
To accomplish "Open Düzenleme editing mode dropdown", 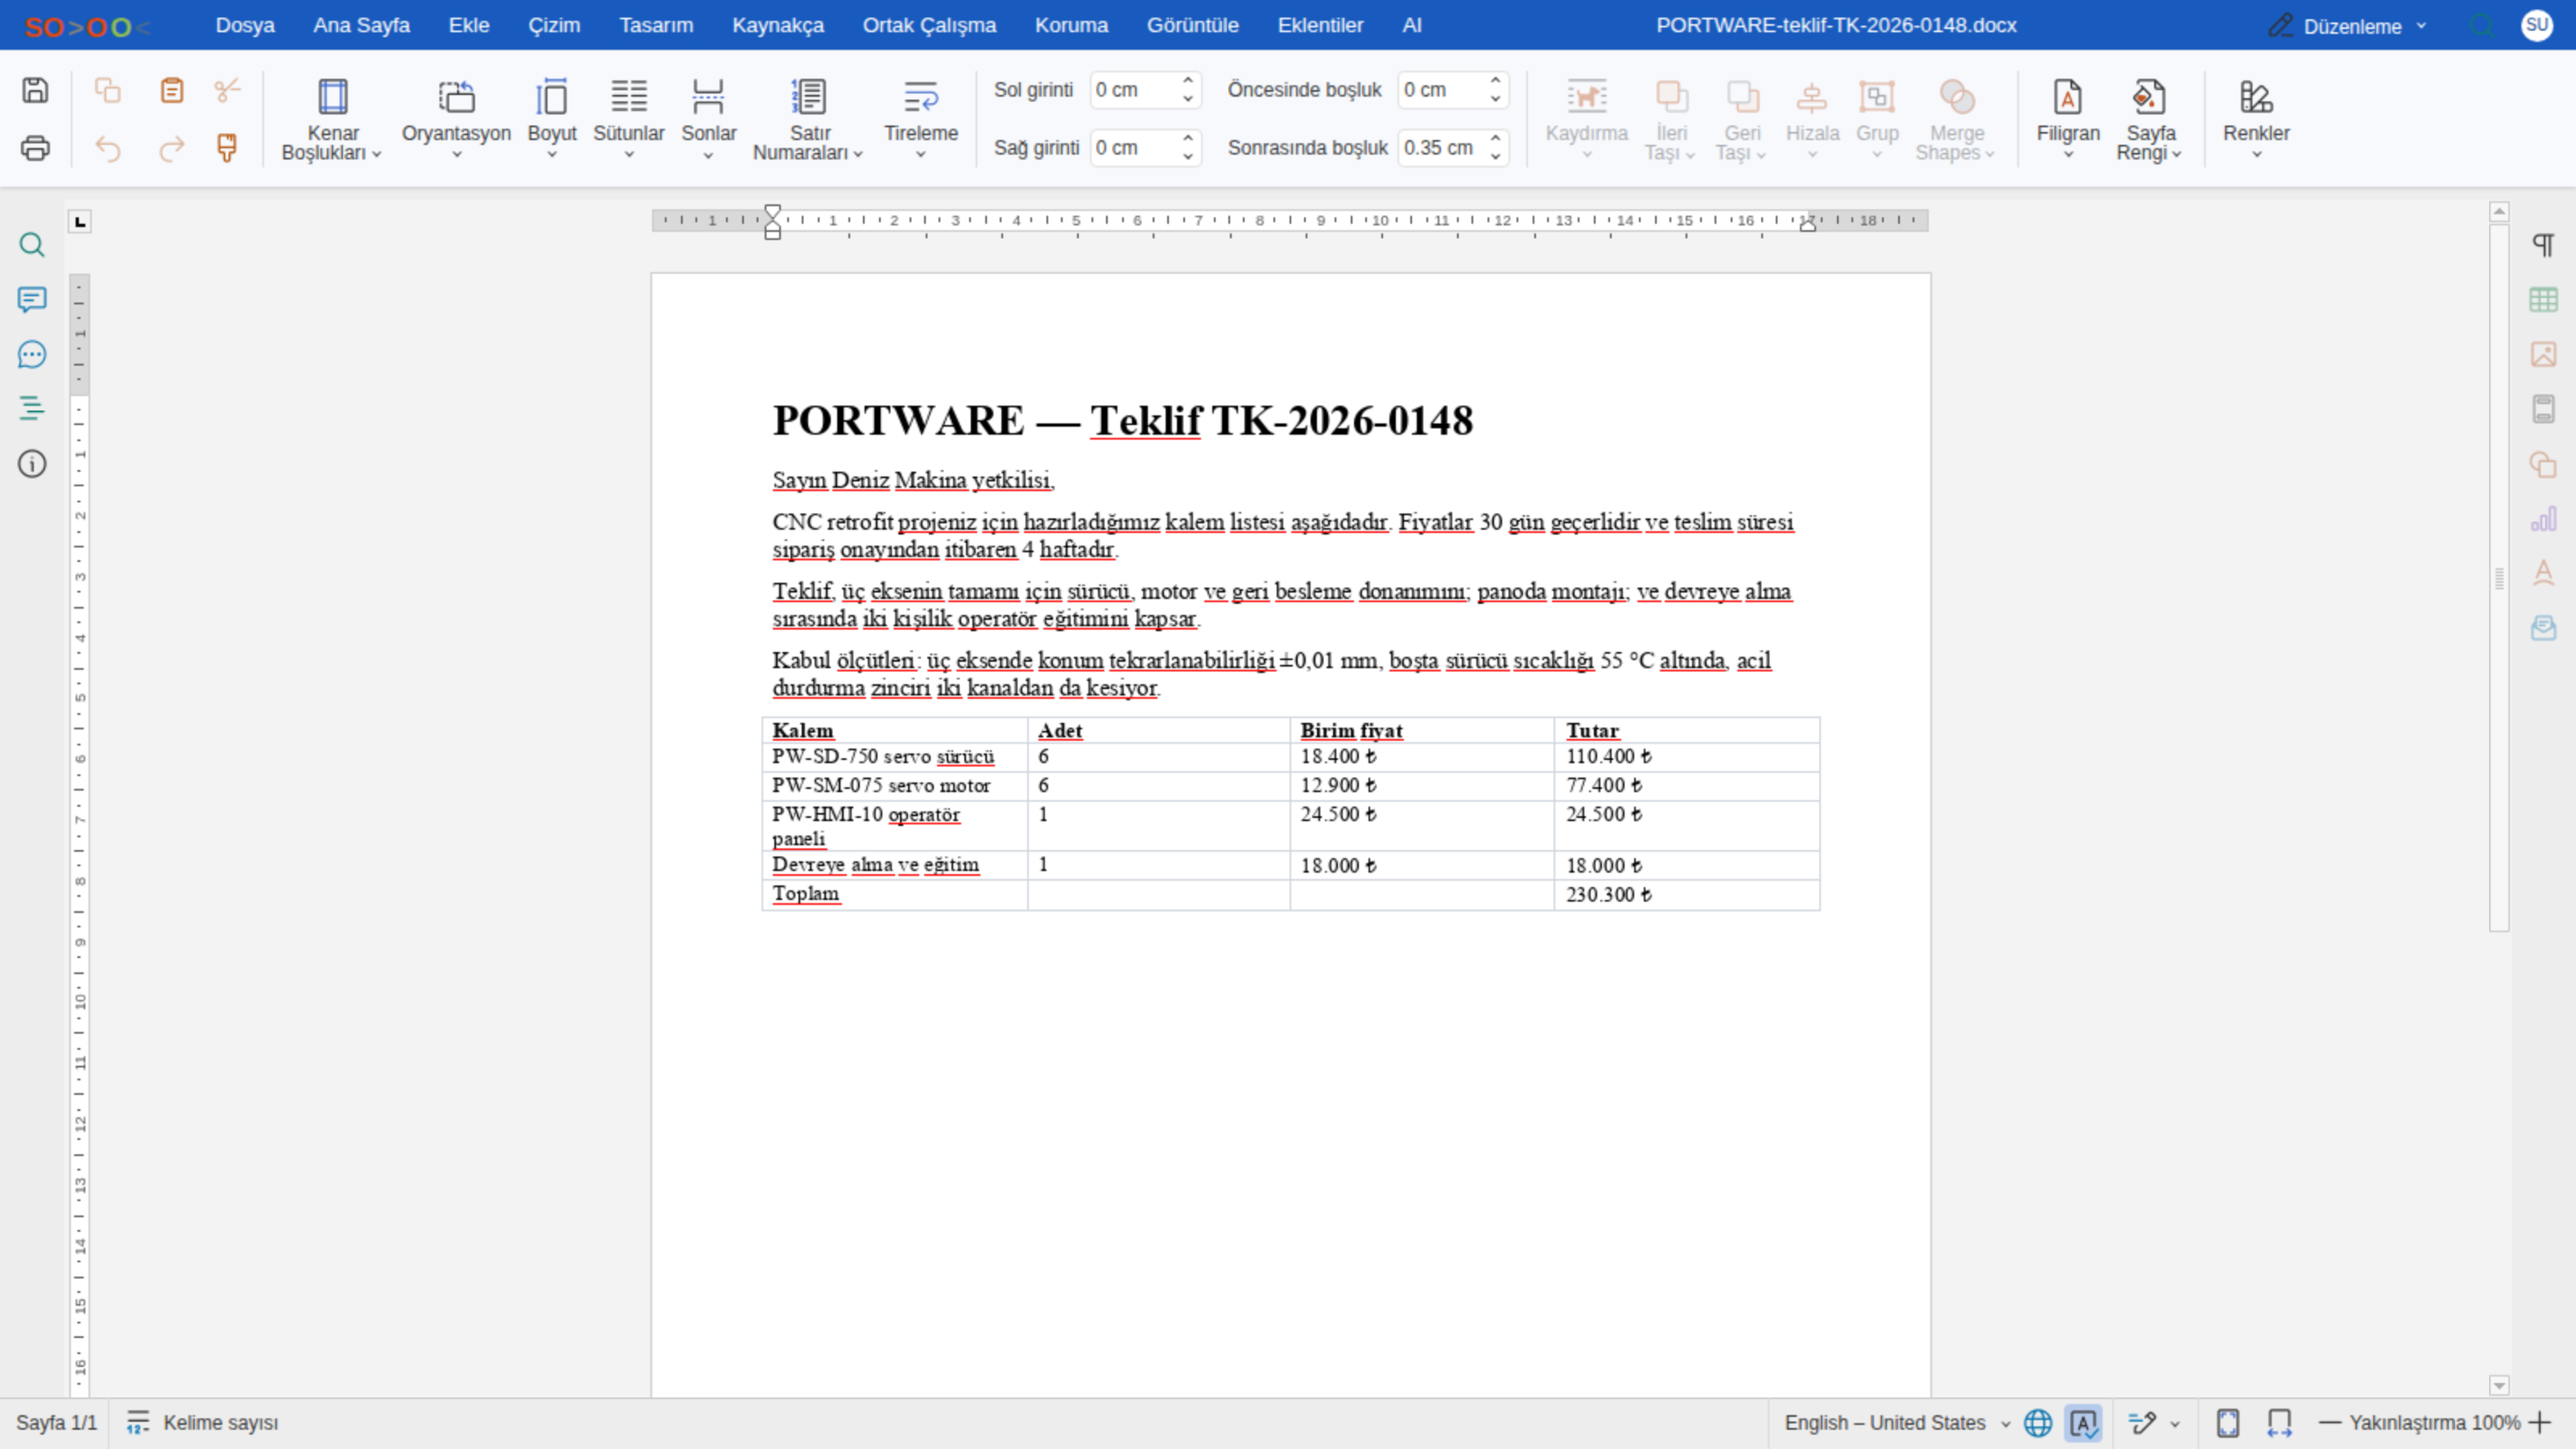I will (x=2348, y=25).
